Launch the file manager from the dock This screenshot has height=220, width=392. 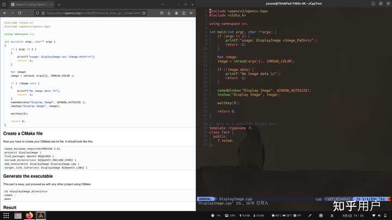pyautogui.click(x=18, y=216)
